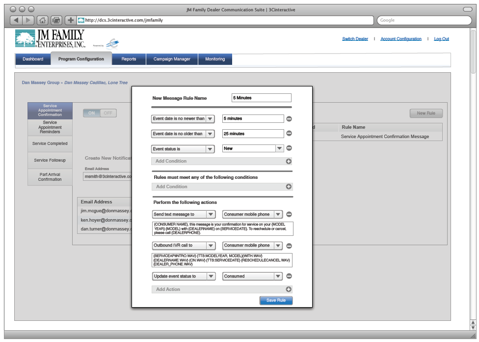
Task: Remove the 'Send text message to' action
Action: pos(289,214)
